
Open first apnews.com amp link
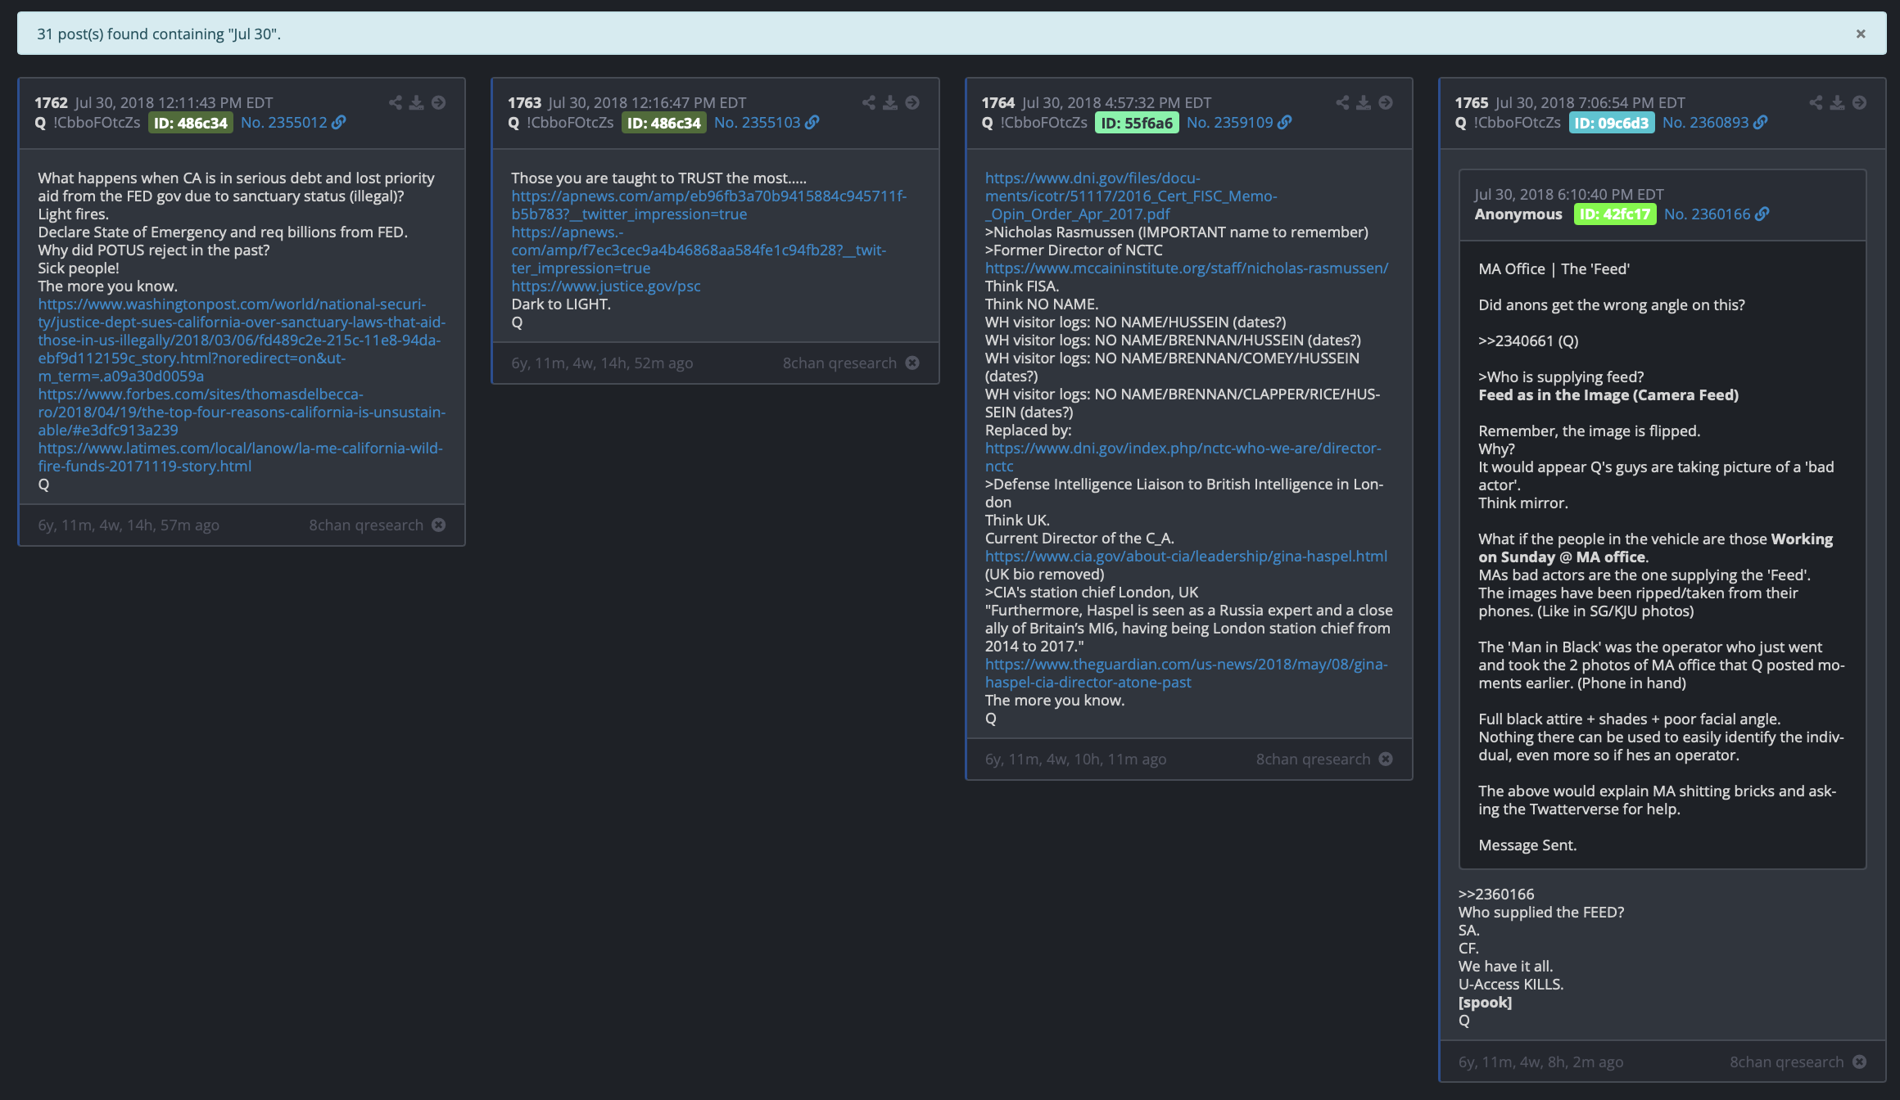point(709,205)
